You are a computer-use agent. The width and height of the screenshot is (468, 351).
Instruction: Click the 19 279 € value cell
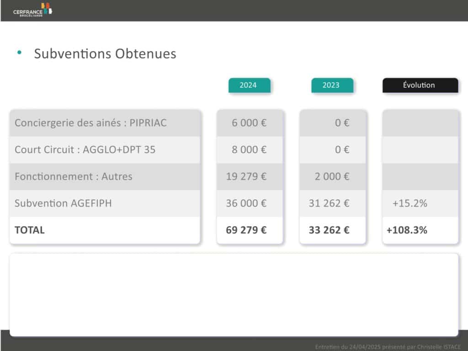(250, 177)
